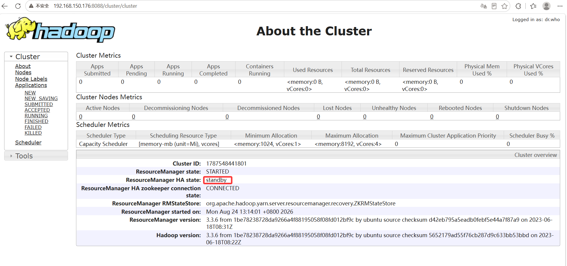
Task: Click the Containers Running column header
Action: [x=260, y=70]
